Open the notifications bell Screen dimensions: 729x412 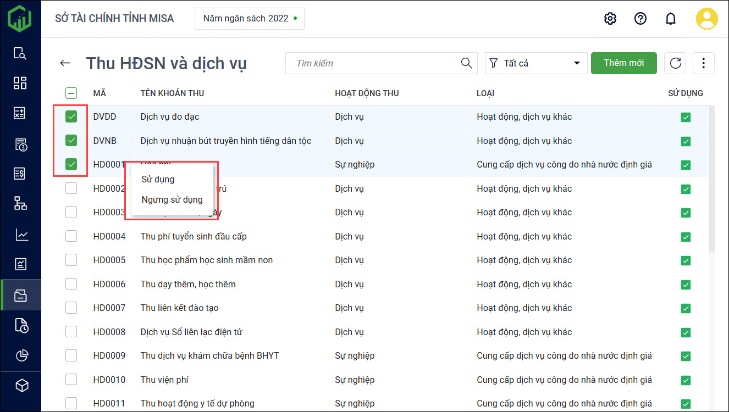pyautogui.click(x=670, y=19)
